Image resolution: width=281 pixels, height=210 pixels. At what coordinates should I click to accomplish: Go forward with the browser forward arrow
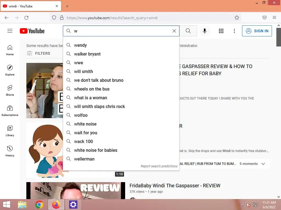point(16,18)
